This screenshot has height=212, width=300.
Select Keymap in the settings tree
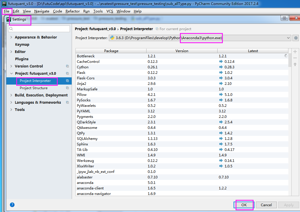coord(22,45)
